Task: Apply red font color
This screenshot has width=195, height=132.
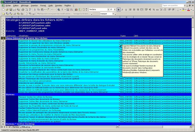Action: point(189,10)
